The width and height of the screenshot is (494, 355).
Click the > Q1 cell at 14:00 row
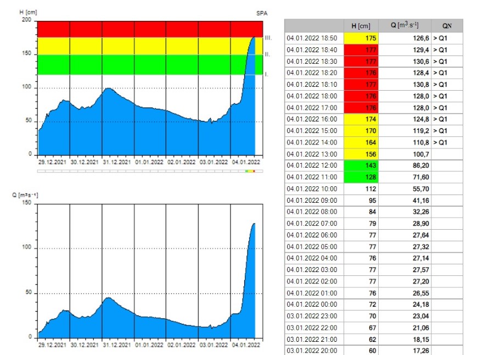pos(446,142)
